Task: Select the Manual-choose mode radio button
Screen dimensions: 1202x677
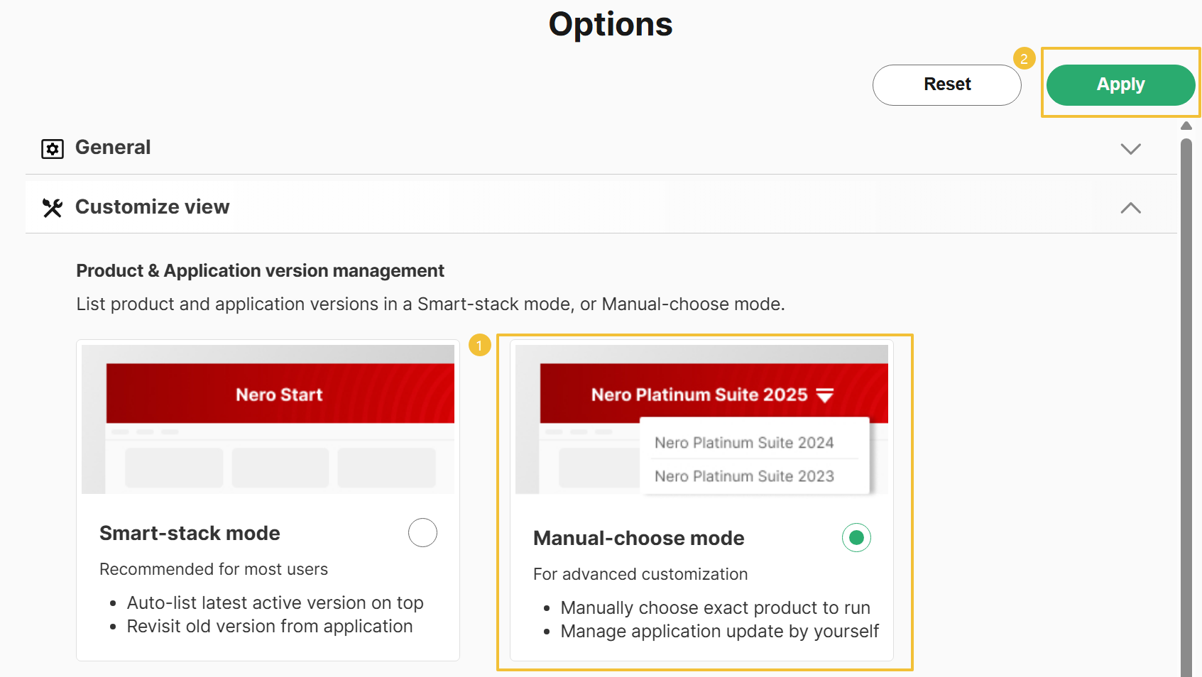Action: (856, 537)
